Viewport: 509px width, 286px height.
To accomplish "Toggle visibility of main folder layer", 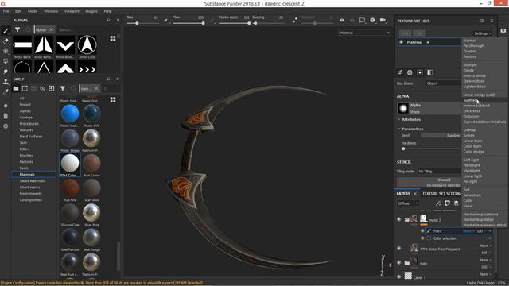I will tap(399, 263).
